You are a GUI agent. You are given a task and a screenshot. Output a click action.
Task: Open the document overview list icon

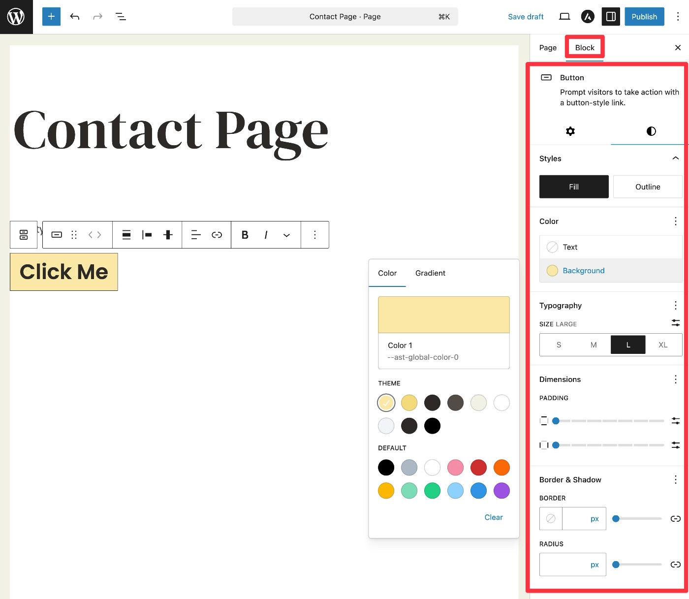pyautogui.click(x=121, y=16)
